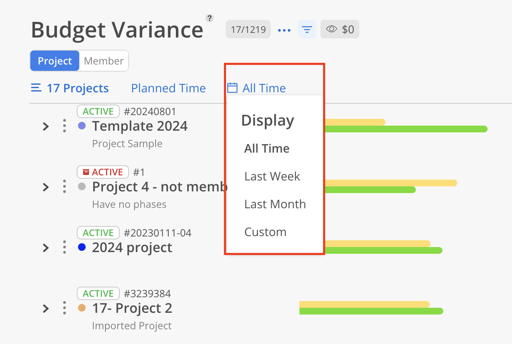This screenshot has height=344, width=512.
Task: Toggle the eye $0 visibility button
Action: (340, 30)
